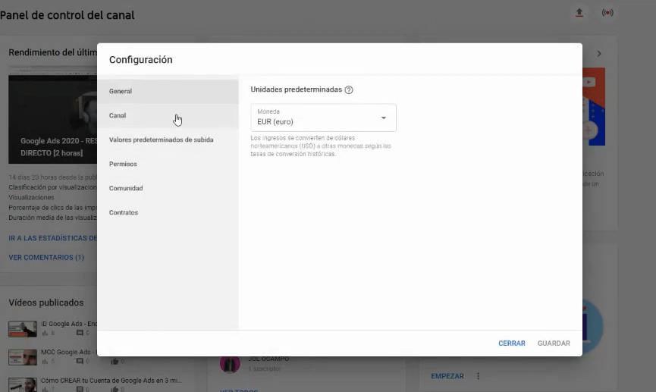Click the views icon for MCC Google Ads

click(x=45, y=362)
